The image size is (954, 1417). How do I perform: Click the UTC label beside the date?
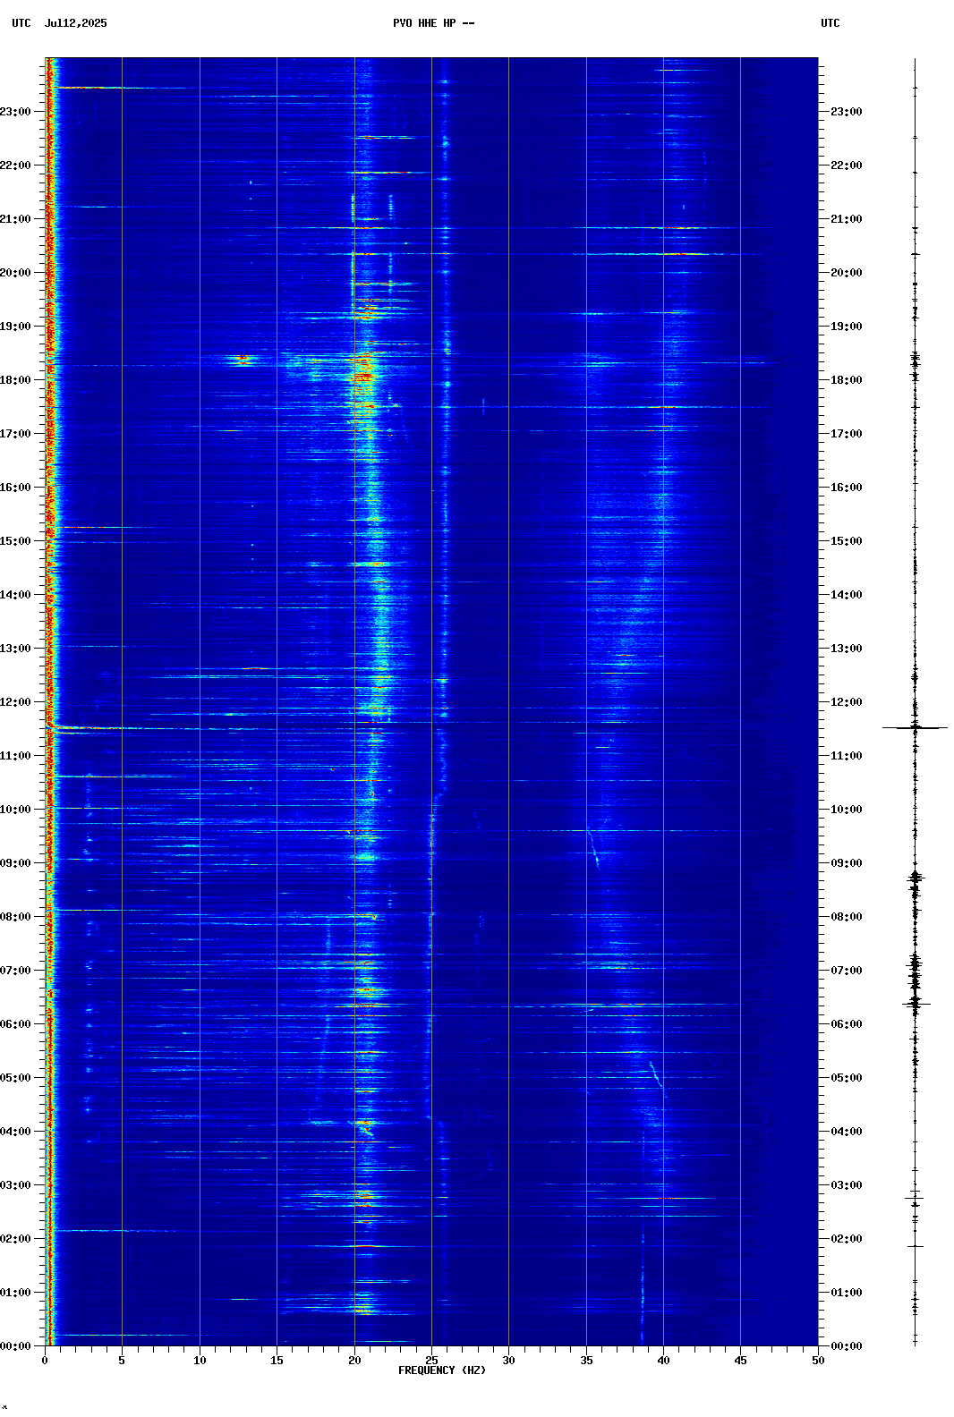21,23
